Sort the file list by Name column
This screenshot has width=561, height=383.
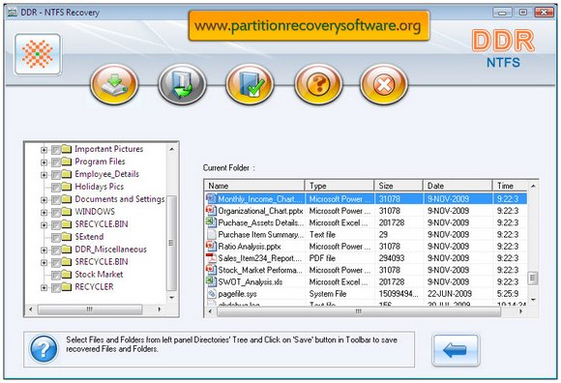254,186
